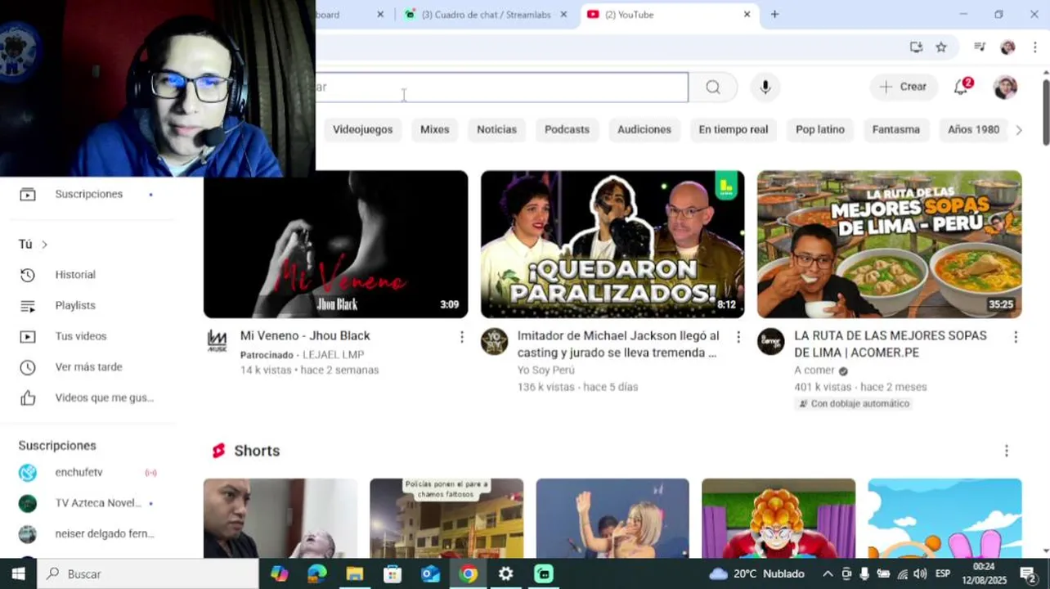Click the Historial clock icon
This screenshot has height=589, width=1050.
(28, 275)
